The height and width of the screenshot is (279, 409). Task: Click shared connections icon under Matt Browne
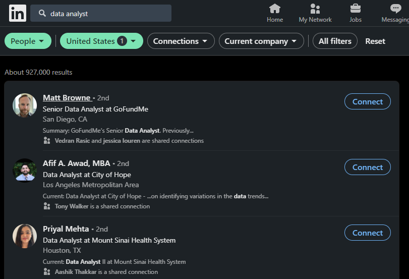pos(47,141)
